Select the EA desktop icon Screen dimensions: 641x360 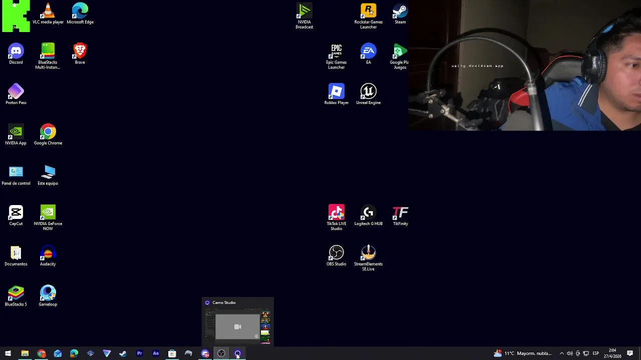click(x=369, y=54)
